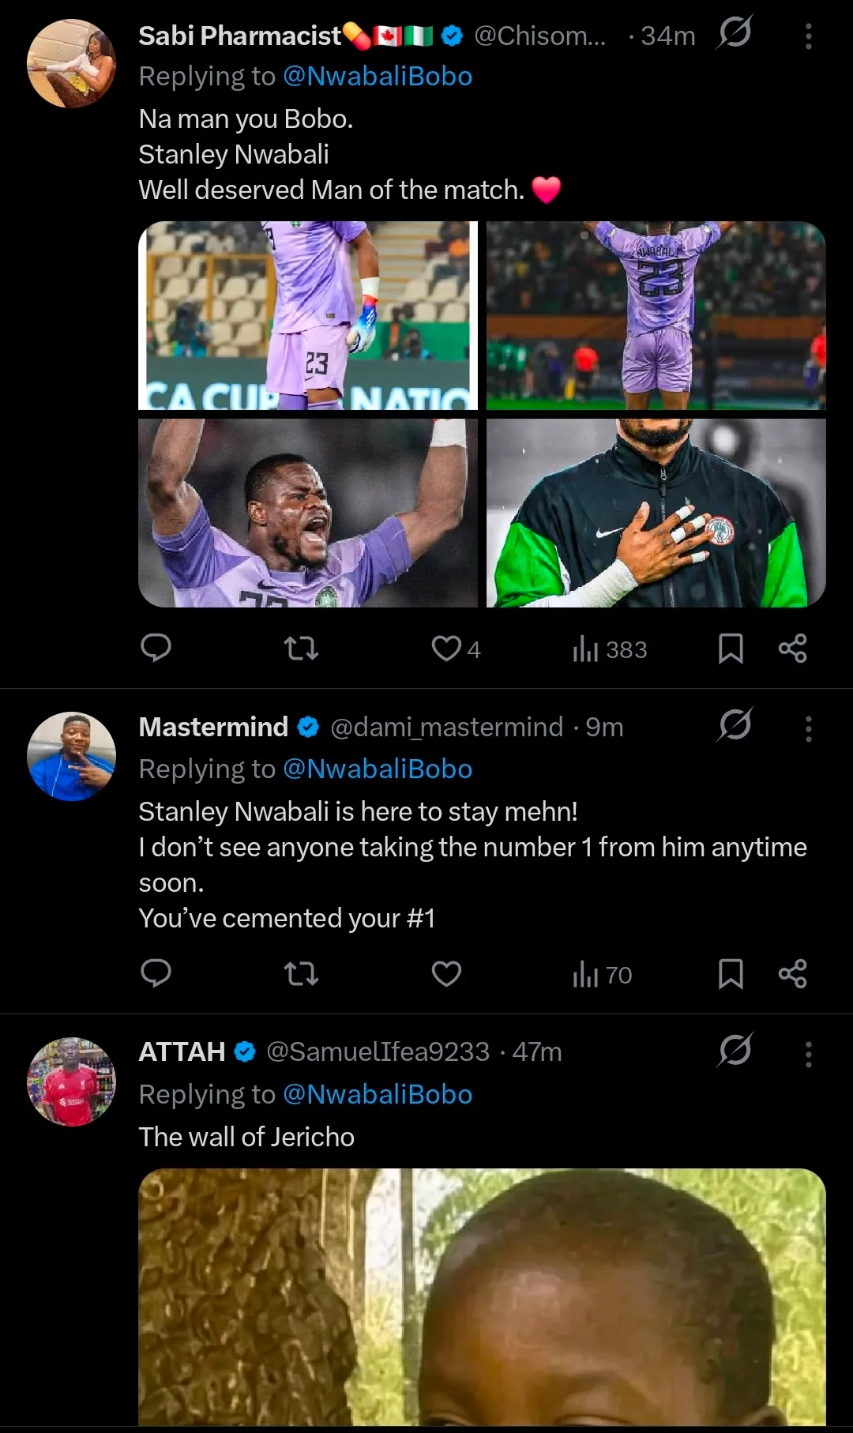This screenshot has height=1433, width=853.
Task: Open Mastermind's profile picture
Action: pos(71,757)
